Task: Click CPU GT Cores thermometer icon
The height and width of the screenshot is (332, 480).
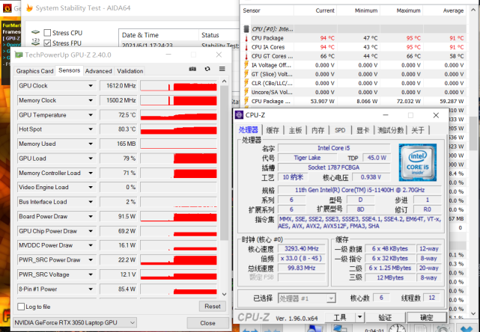Action: pyautogui.click(x=246, y=56)
